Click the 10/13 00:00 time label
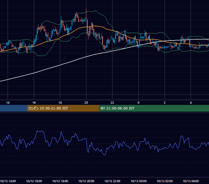 139,181
